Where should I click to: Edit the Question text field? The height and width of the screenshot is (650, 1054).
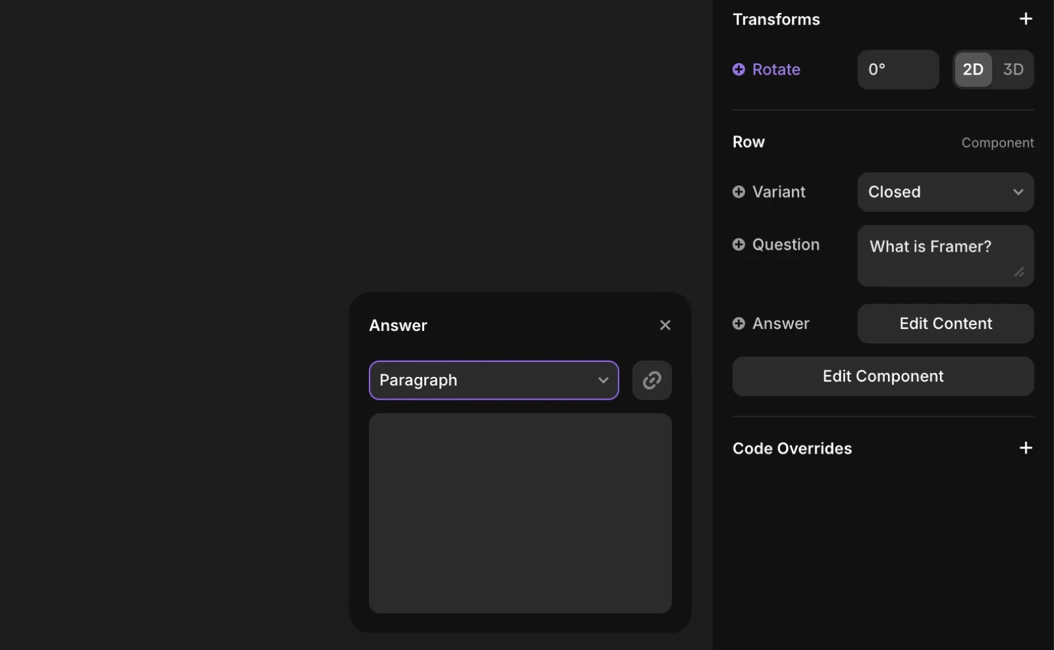coord(945,255)
